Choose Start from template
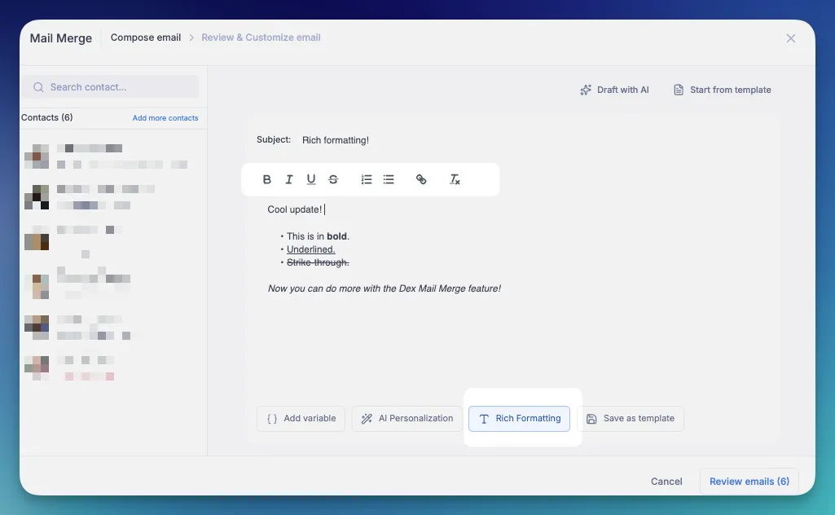The image size is (835, 515). click(723, 90)
